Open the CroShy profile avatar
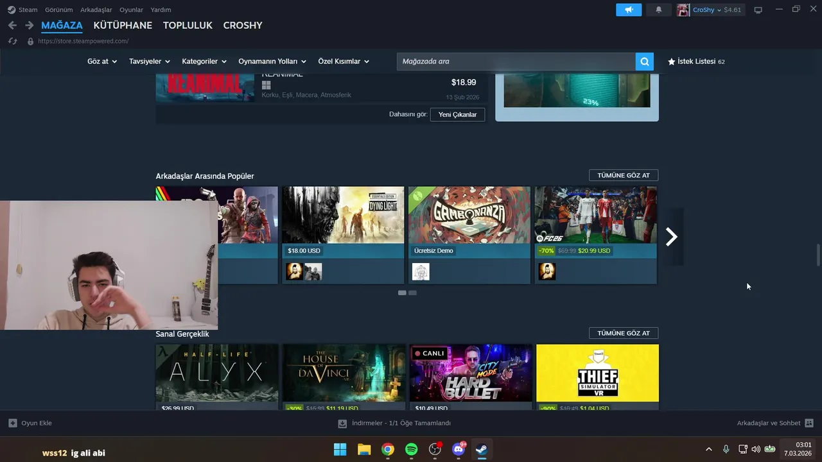This screenshot has width=822, height=462. pos(683,10)
